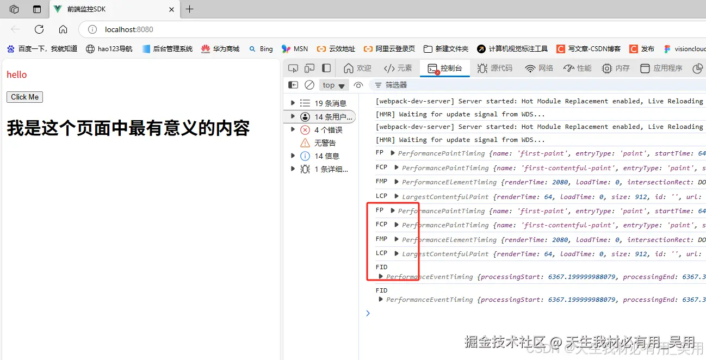
Task: Click the 我是这个页面中最有意义的内容 heading
Action: [128, 128]
